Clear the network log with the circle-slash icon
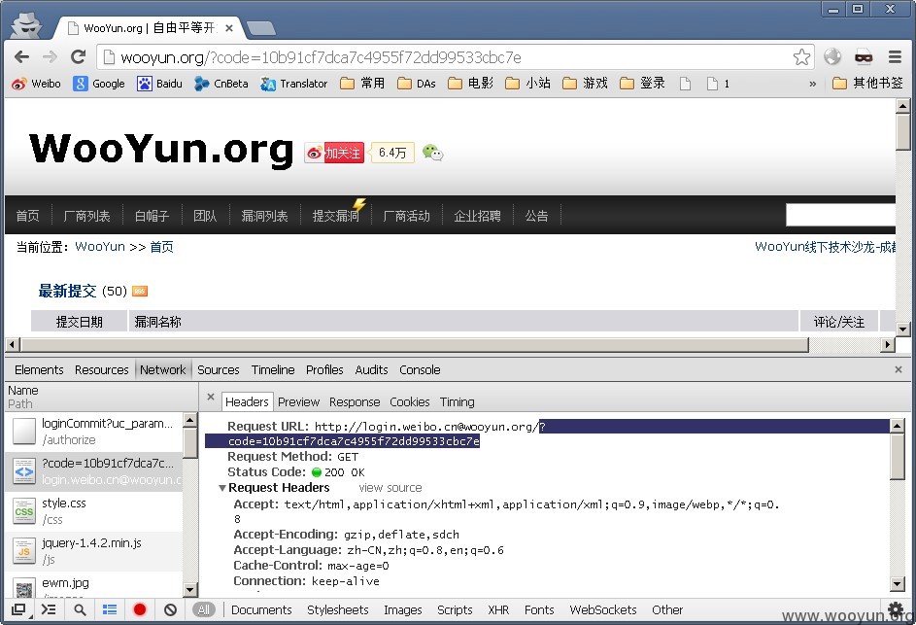916x625 pixels. tap(170, 609)
